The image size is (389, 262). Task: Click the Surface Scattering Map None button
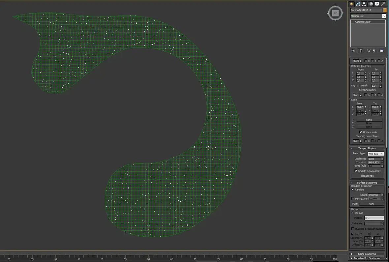372,204
